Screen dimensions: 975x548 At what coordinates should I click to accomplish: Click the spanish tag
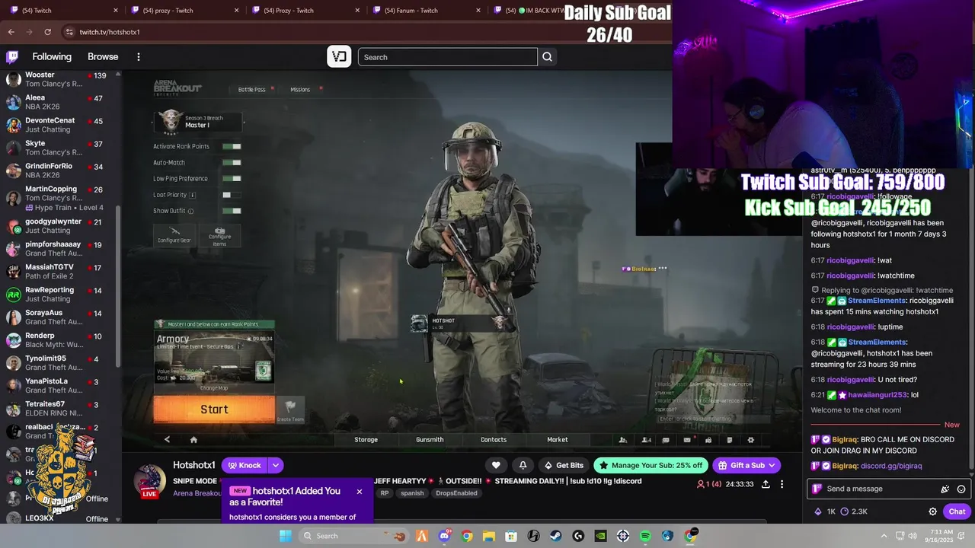pos(412,493)
